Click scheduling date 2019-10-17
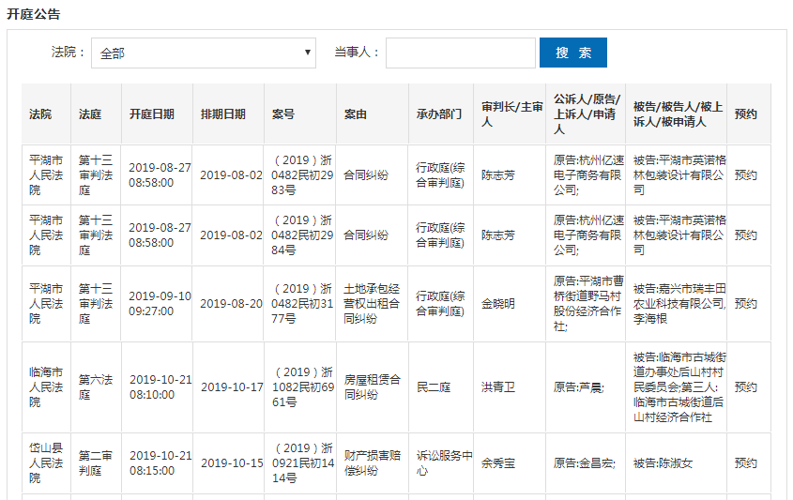The width and height of the screenshot is (793, 500). 232,387
